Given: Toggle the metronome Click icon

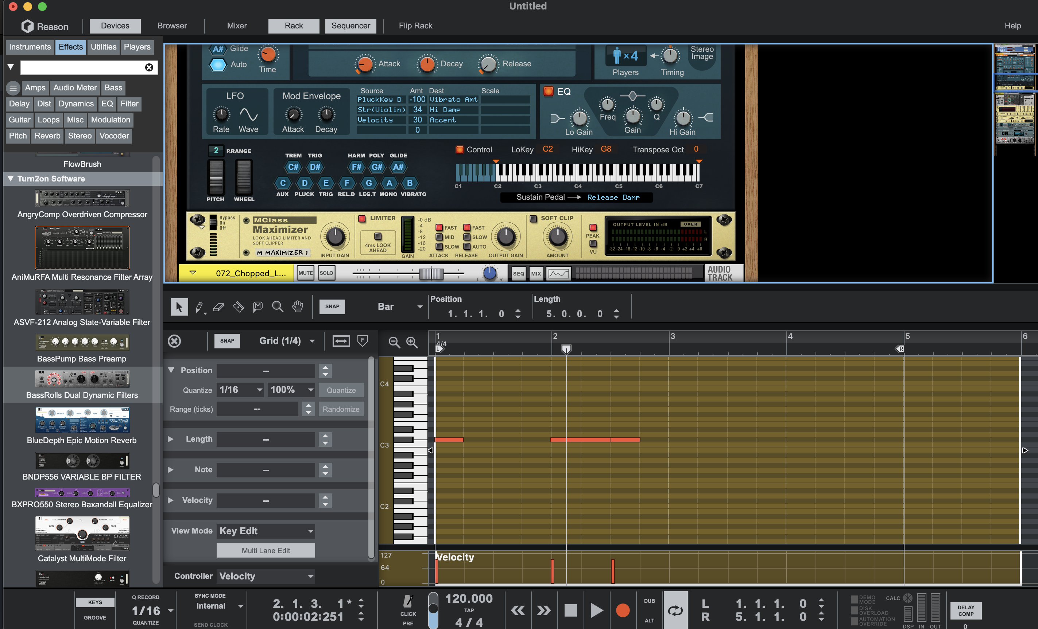Looking at the screenshot, I should 408,601.
